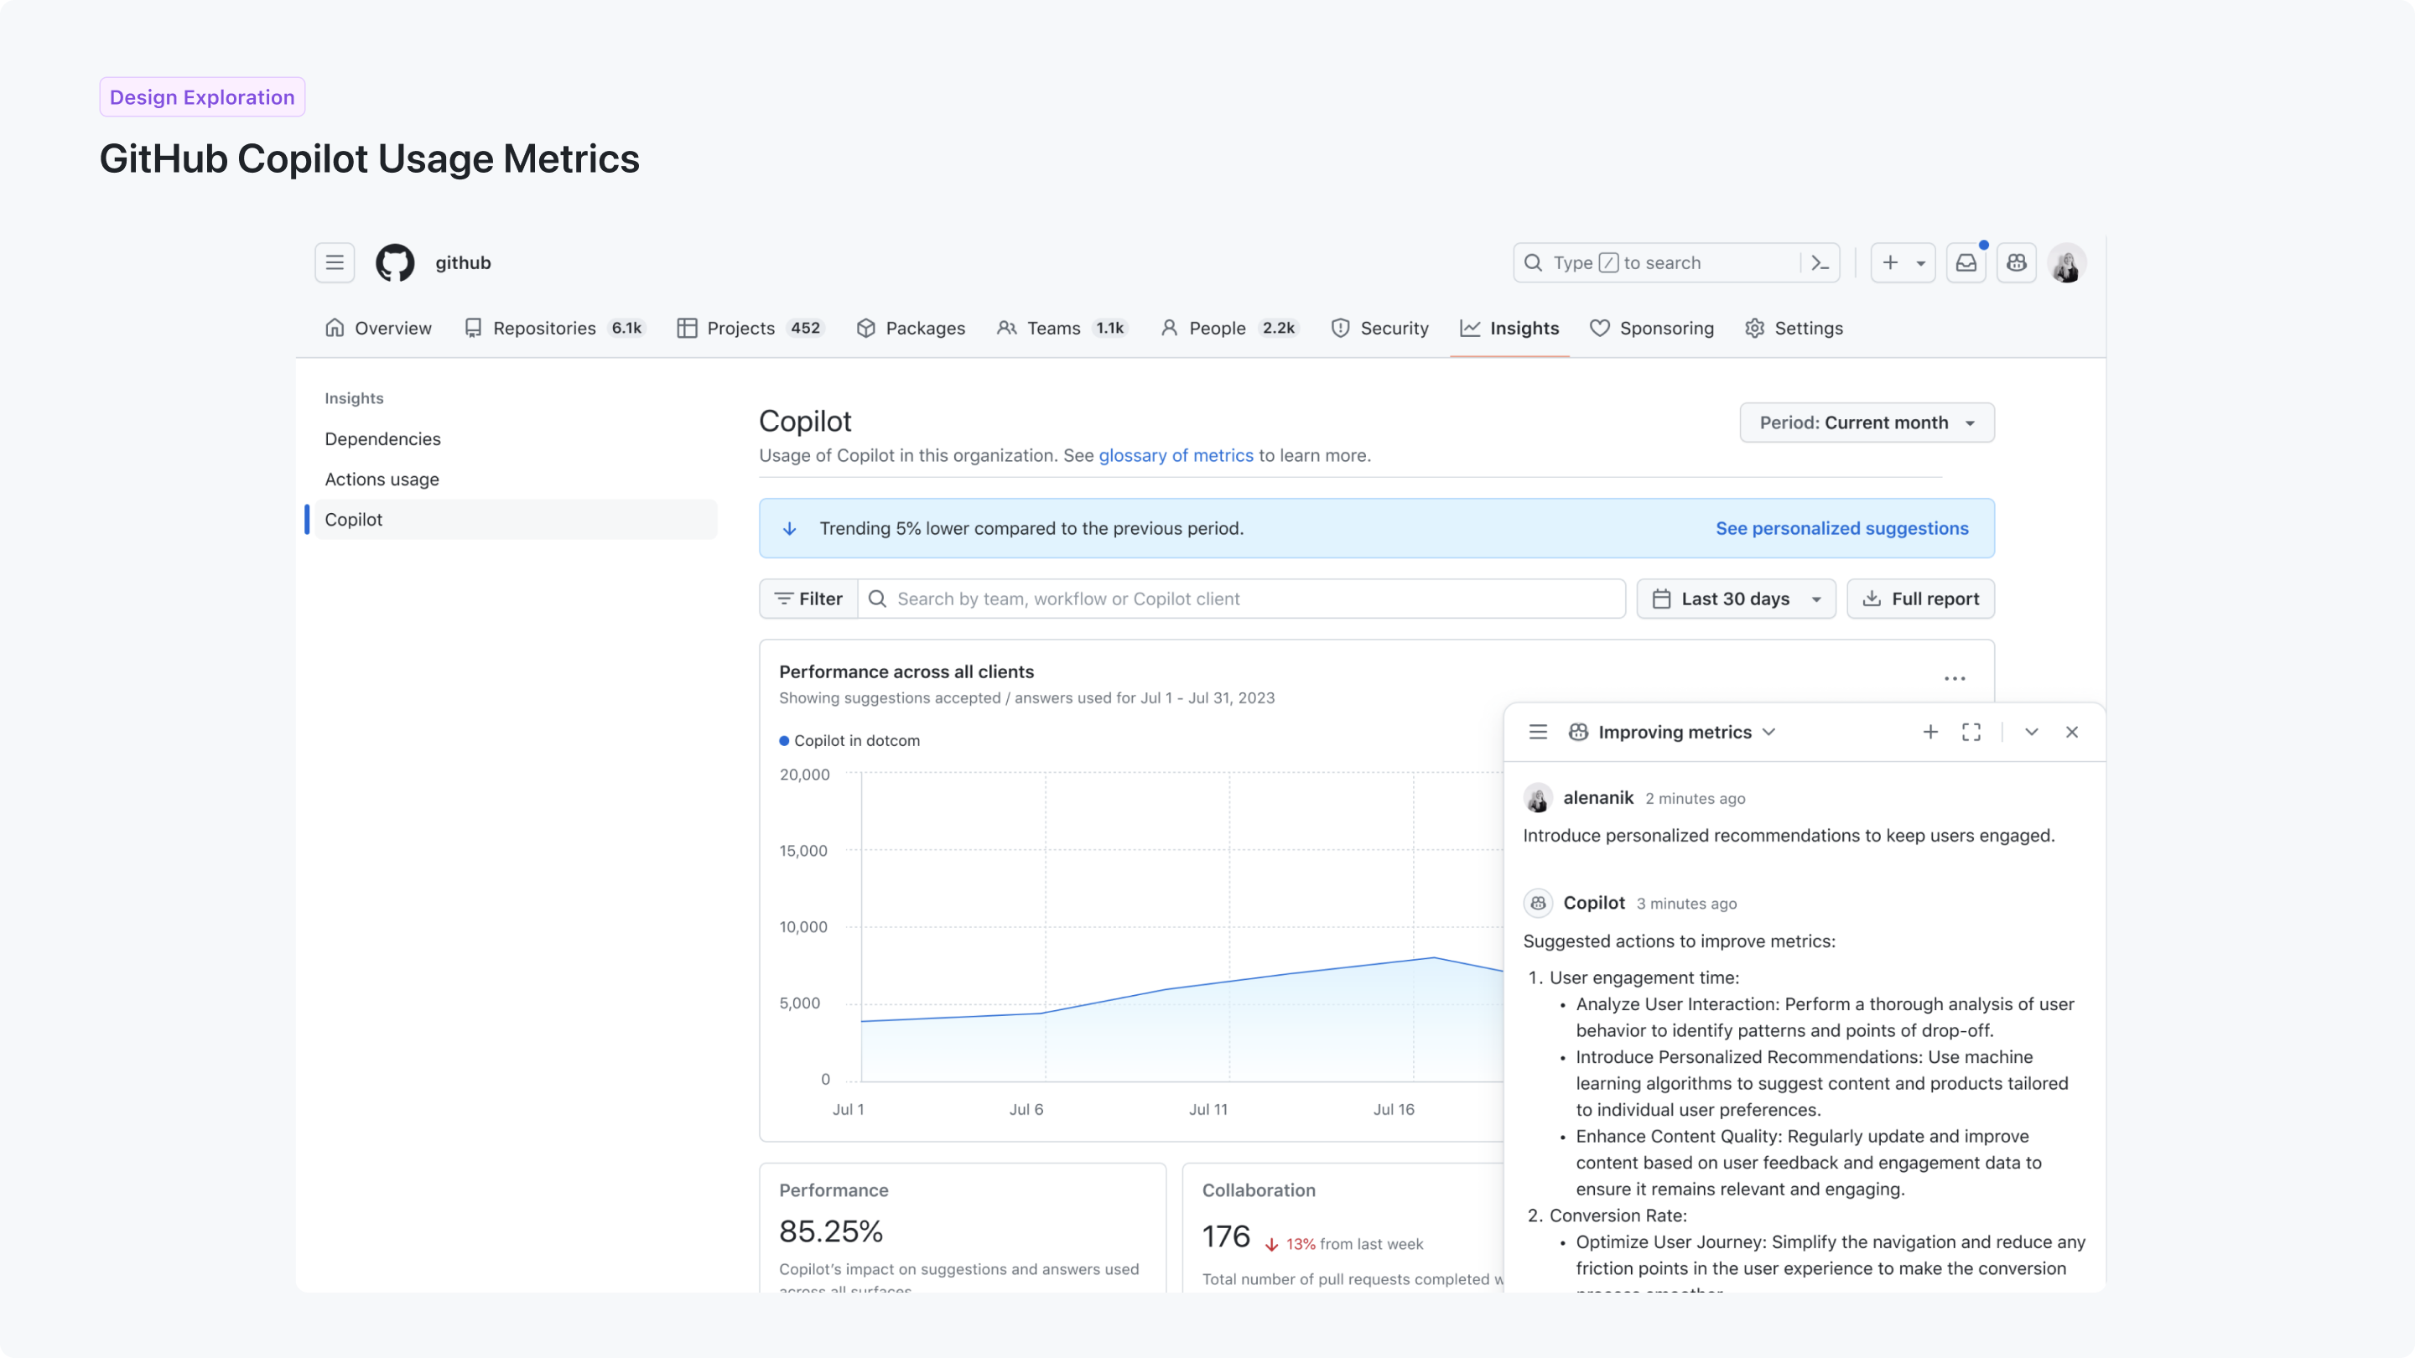This screenshot has height=1358, width=2415.
Task: Open the create new dropdown arrow in header
Action: 1920,262
